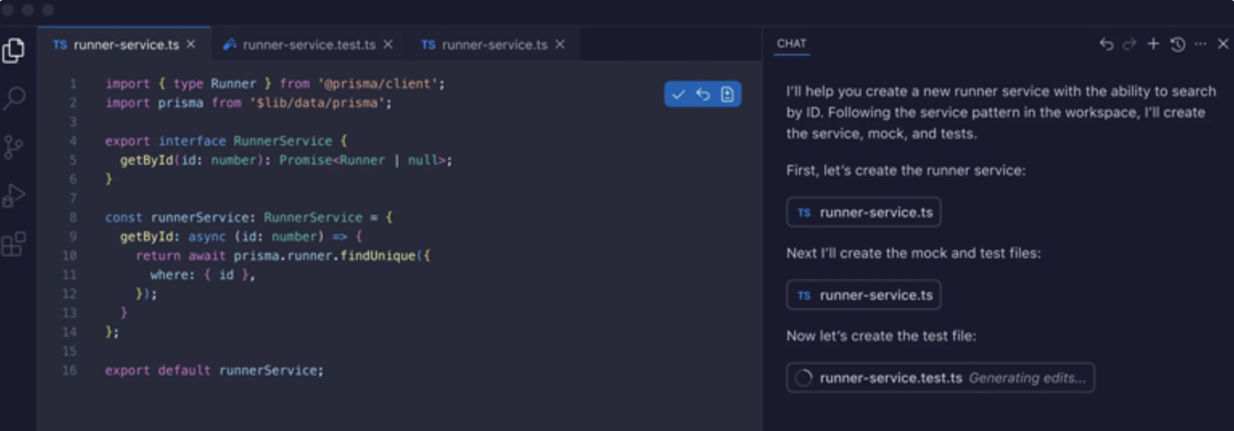Open the Source Control icon in activity bar
The image size is (1234, 431).
[x=14, y=147]
